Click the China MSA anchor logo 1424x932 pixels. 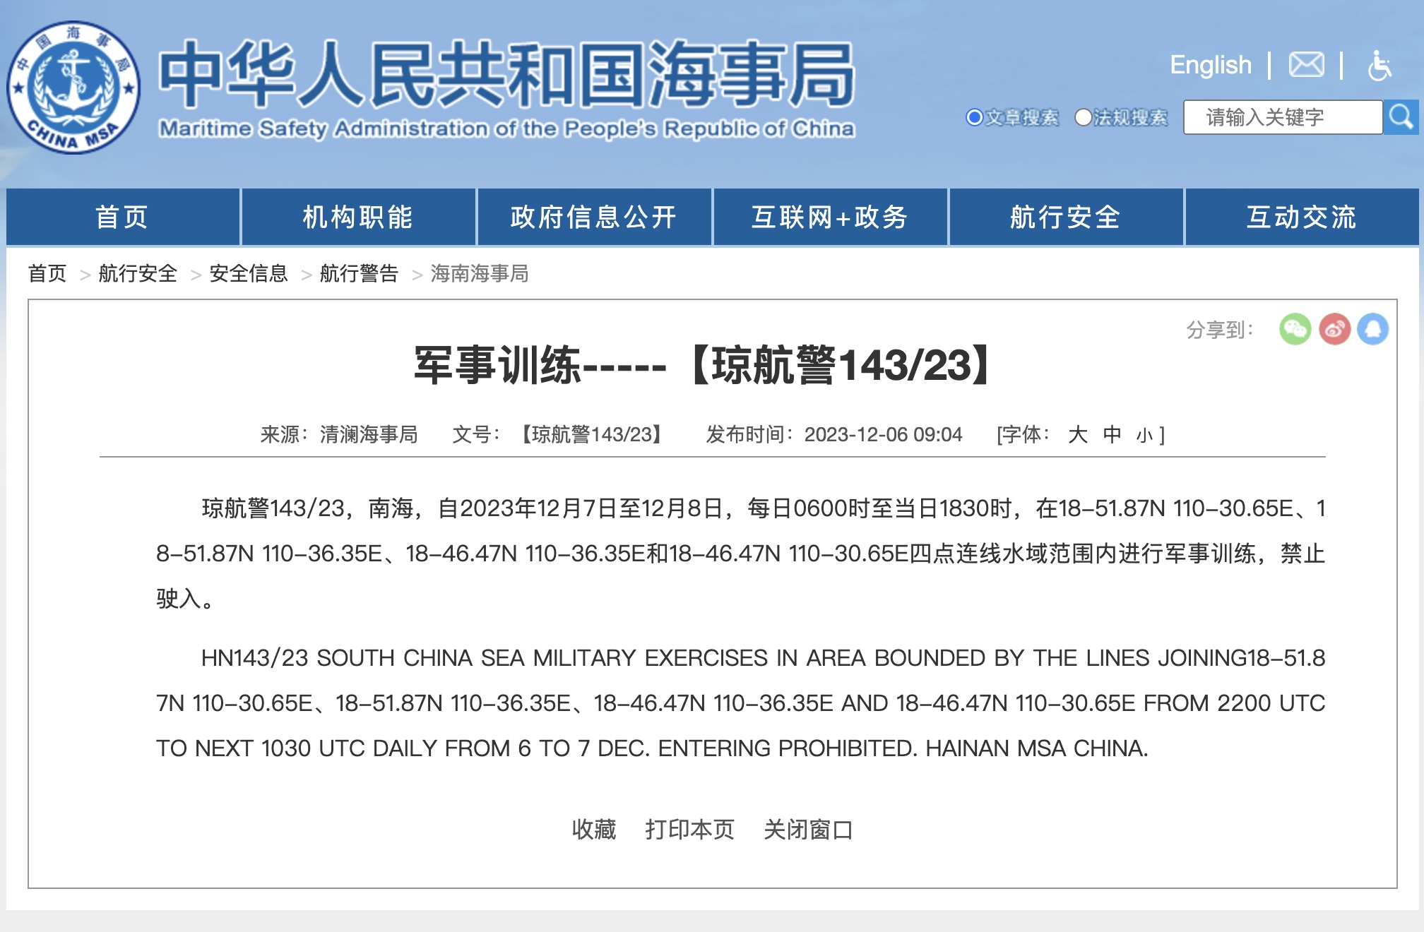tap(73, 88)
